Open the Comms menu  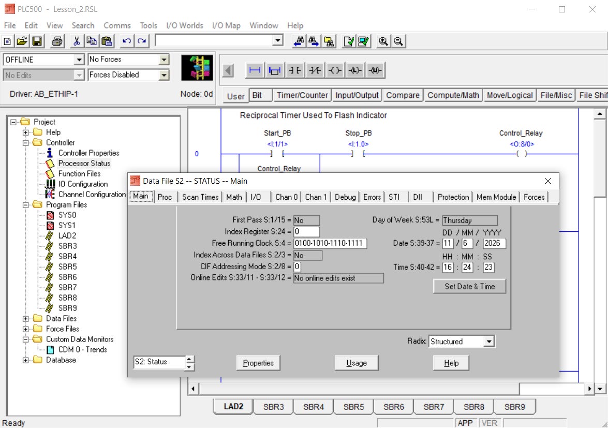[117, 25]
